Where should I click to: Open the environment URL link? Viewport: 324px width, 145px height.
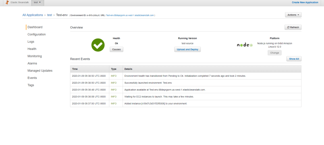[130, 15]
